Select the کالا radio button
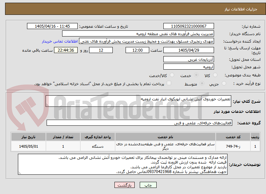266x194 pixels. [x=215, y=75]
